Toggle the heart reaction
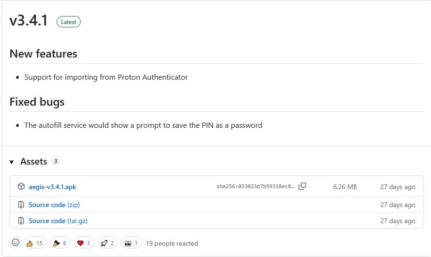The width and height of the screenshot is (431, 257). 84,243
